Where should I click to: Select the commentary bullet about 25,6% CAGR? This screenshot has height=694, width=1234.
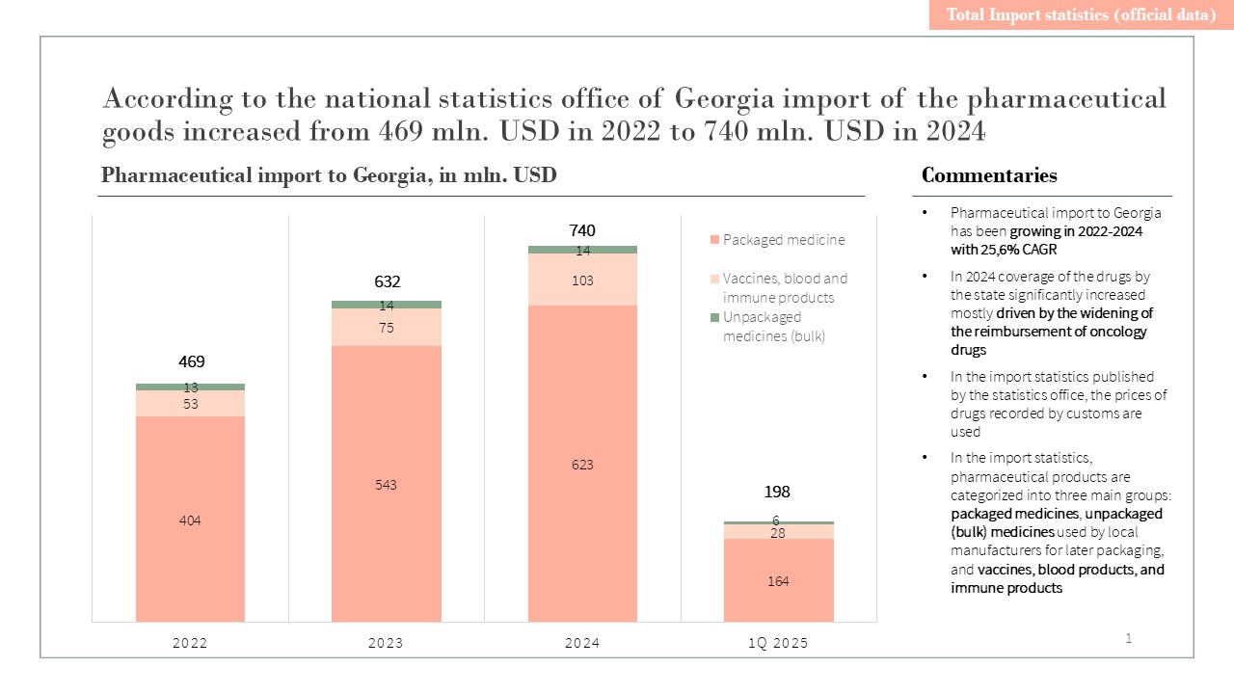pyautogui.click(x=1056, y=231)
